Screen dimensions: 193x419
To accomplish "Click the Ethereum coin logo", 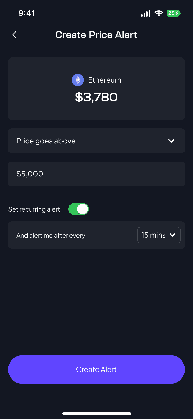I will click(x=78, y=80).
